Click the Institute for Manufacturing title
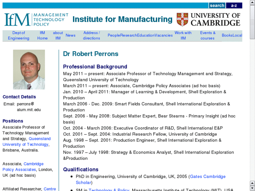 click(122, 19)
